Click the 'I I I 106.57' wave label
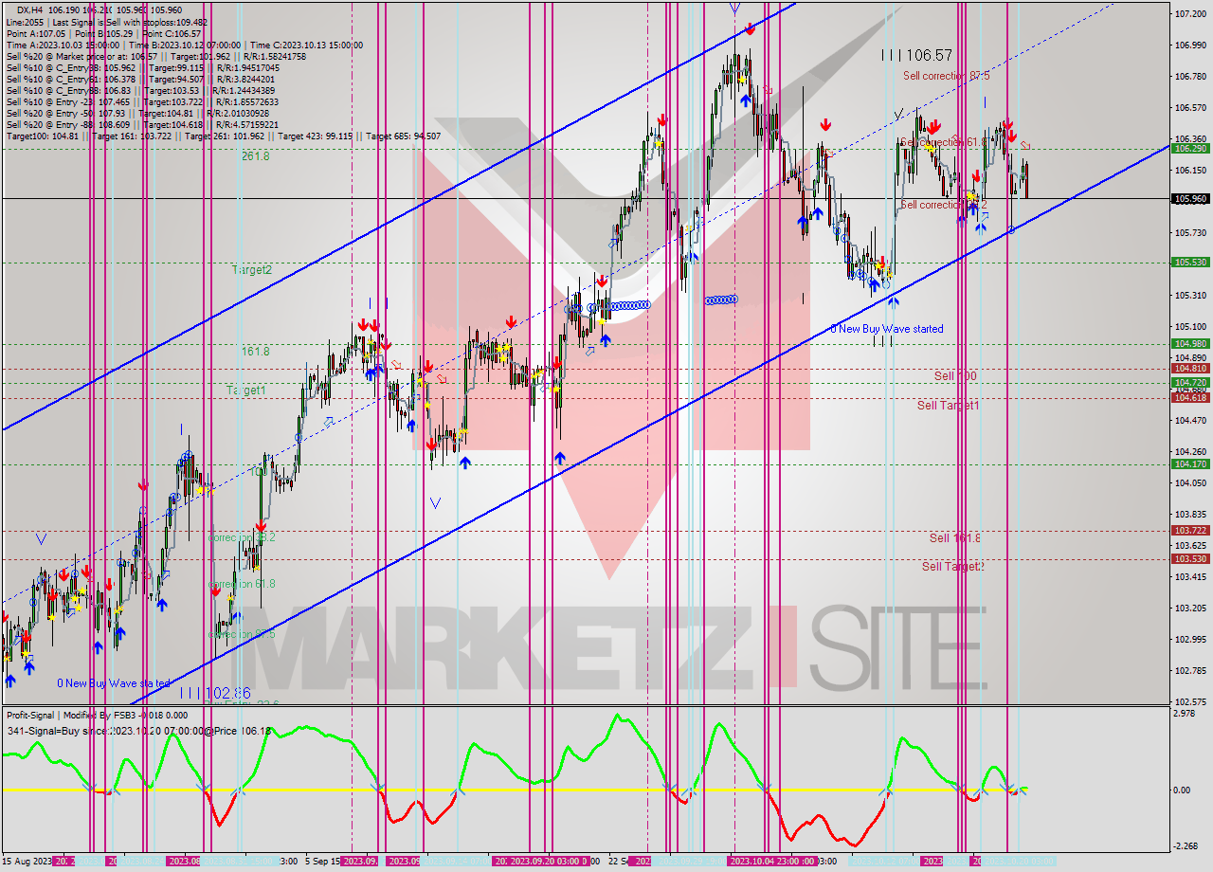The width and height of the screenshot is (1213, 872). click(x=916, y=56)
